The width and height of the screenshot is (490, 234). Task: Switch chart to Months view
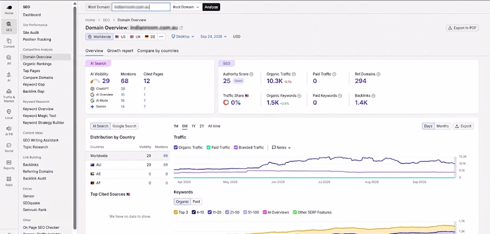click(442, 126)
